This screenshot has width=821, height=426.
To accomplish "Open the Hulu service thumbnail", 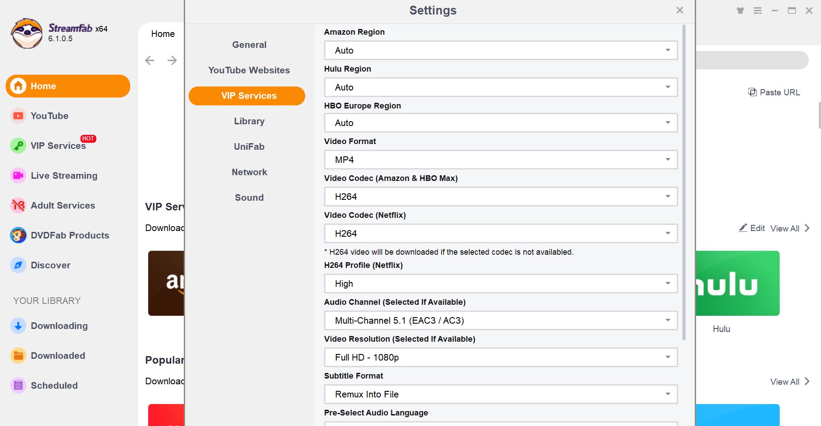I will tap(737, 283).
